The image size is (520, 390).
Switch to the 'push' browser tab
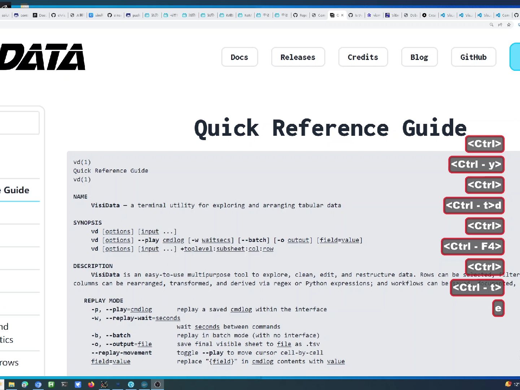[x=133, y=15]
